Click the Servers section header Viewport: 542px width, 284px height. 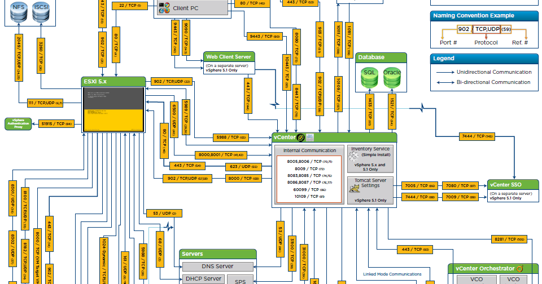click(218, 254)
